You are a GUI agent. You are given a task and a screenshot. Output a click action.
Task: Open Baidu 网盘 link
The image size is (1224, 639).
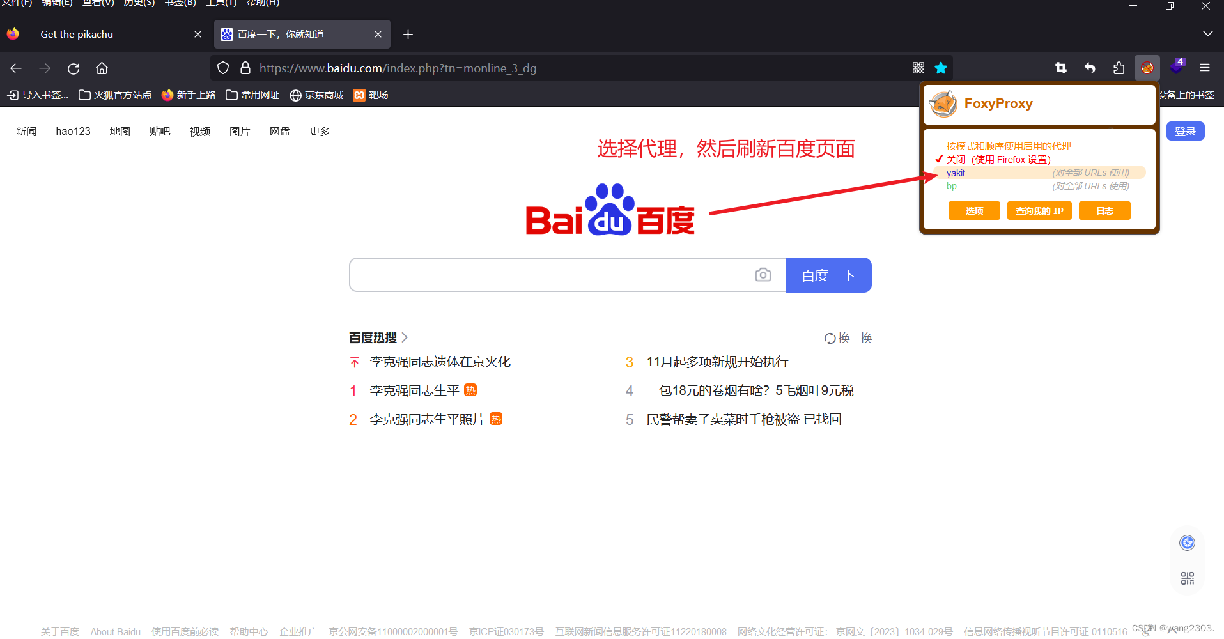point(280,131)
